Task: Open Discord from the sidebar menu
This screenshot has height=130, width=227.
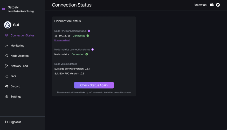Action: click(x=15, y=86)
